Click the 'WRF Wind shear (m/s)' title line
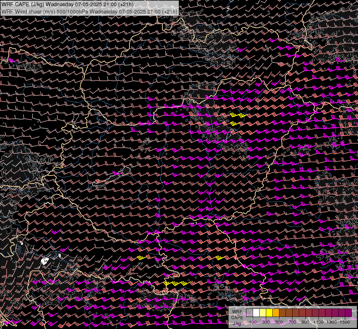The height and width of the screenshot is (329, 358). pos(89,11)
